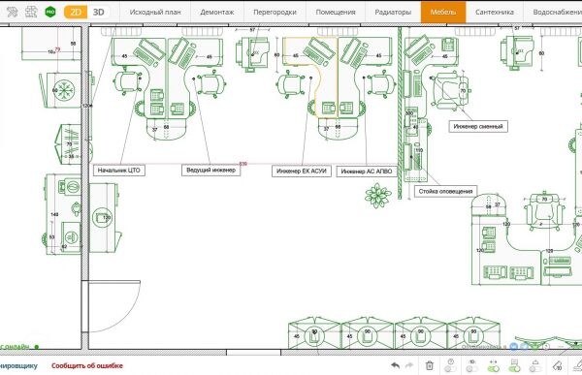This screenshot has width=582, height=375.
Task: Open the Исходный план tab
Action: 155,13
